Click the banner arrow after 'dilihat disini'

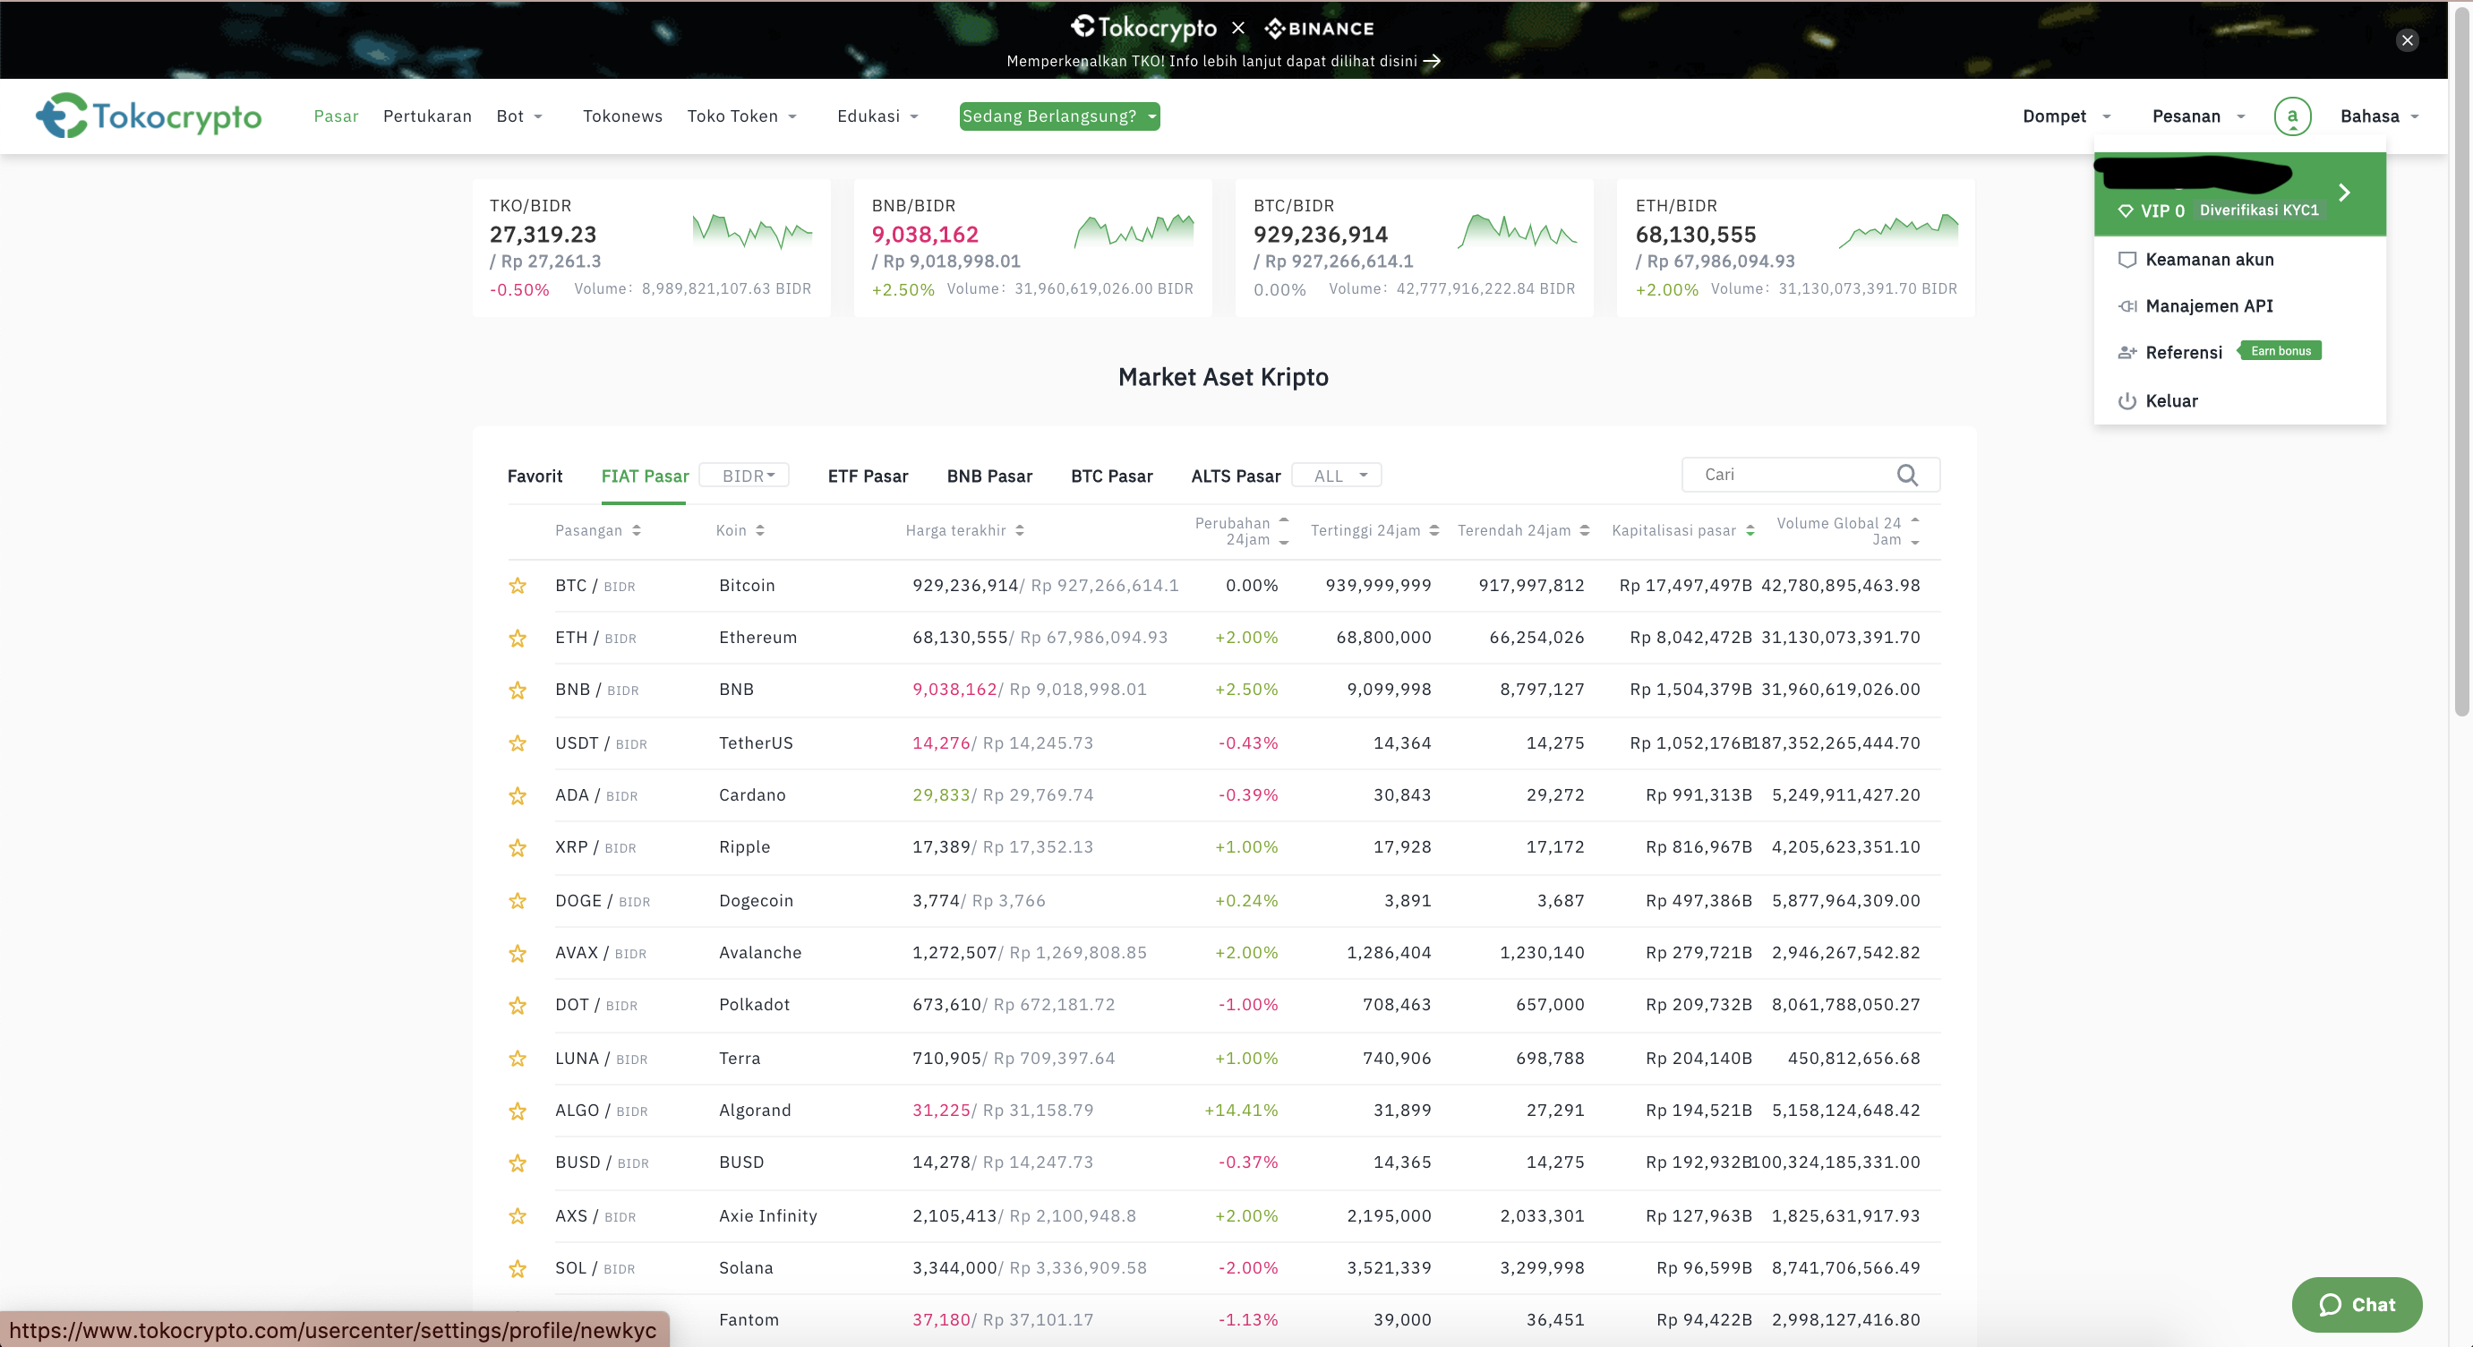coord(1432,61)
